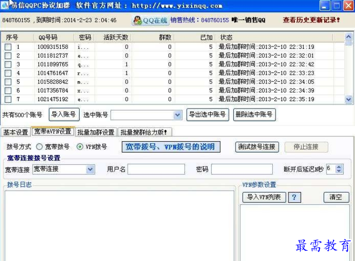The image size is (355, 261).
Task: Click inside the VPN参数设置 list box
Action: tap(295, 233)
